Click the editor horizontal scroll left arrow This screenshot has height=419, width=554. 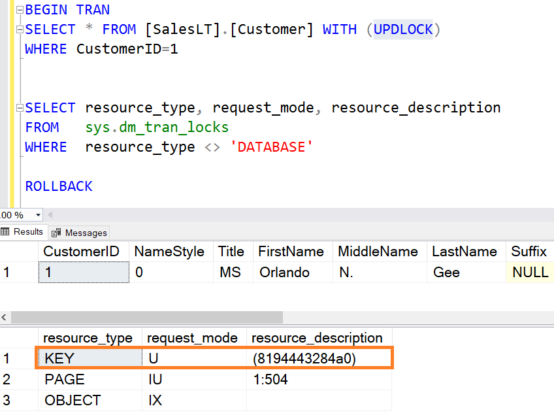pyautogui.click(x=50, y=214)
